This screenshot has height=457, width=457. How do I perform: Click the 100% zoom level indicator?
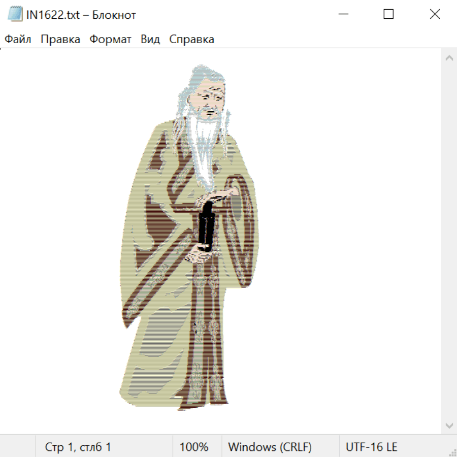click(x=194, y=447)
